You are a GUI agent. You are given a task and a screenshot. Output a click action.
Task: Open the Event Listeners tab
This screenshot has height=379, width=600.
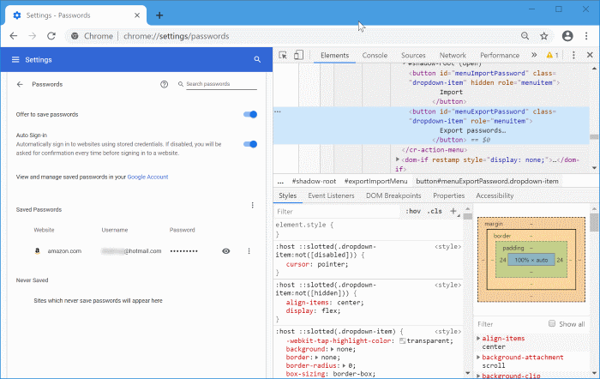coord(331,196)
